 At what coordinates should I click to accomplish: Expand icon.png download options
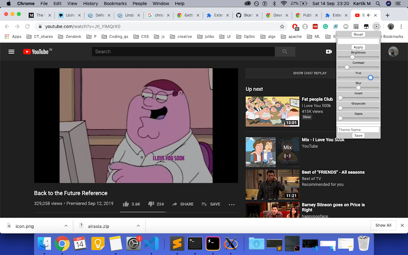[x=66, y=226]
